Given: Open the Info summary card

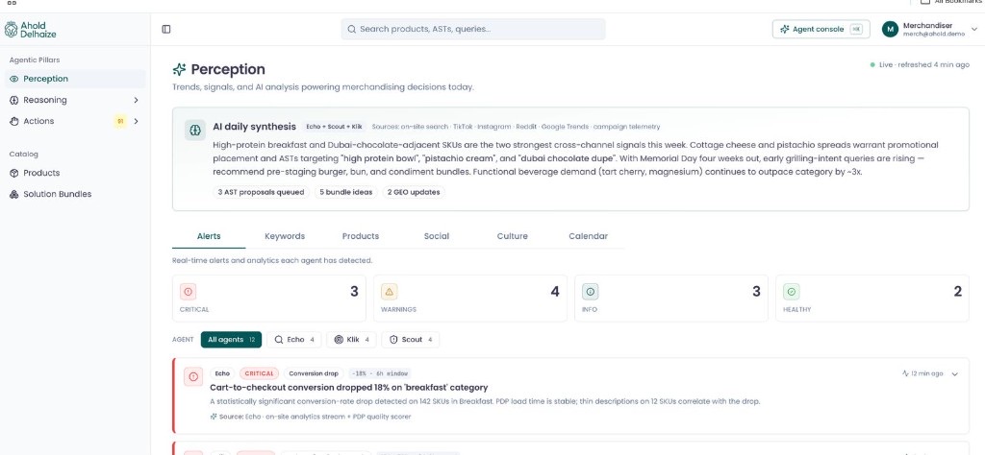Looking at the screenshot, I should pyautogui.click(x=670, y=299).
